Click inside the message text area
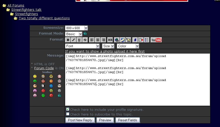This screenshot has height=127, width=220. click(x=137, y=95)
